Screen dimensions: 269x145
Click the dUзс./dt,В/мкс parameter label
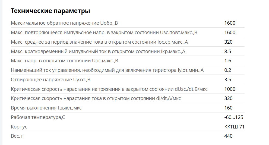[109, 89]
